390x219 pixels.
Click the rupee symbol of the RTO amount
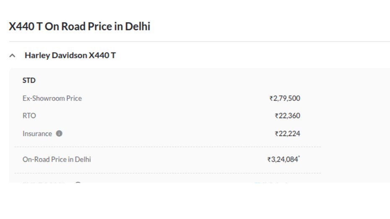[x=276, y=116]
